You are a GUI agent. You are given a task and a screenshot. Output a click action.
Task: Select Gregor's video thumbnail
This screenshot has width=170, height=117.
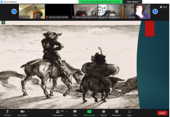click(x=32, y=11)
